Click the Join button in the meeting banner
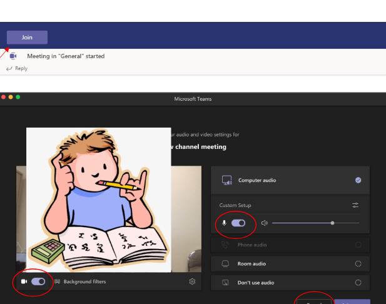Screen dimensions: 386x304 pyautogui.click(x=27, y=38)
